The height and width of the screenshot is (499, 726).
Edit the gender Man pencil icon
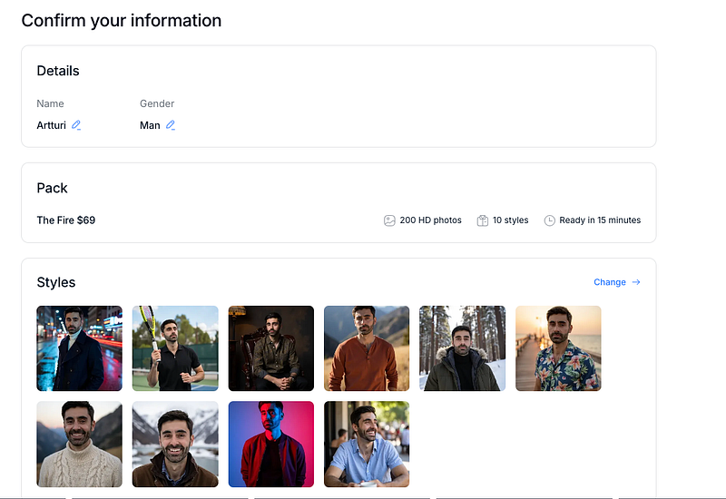point(171,125)
